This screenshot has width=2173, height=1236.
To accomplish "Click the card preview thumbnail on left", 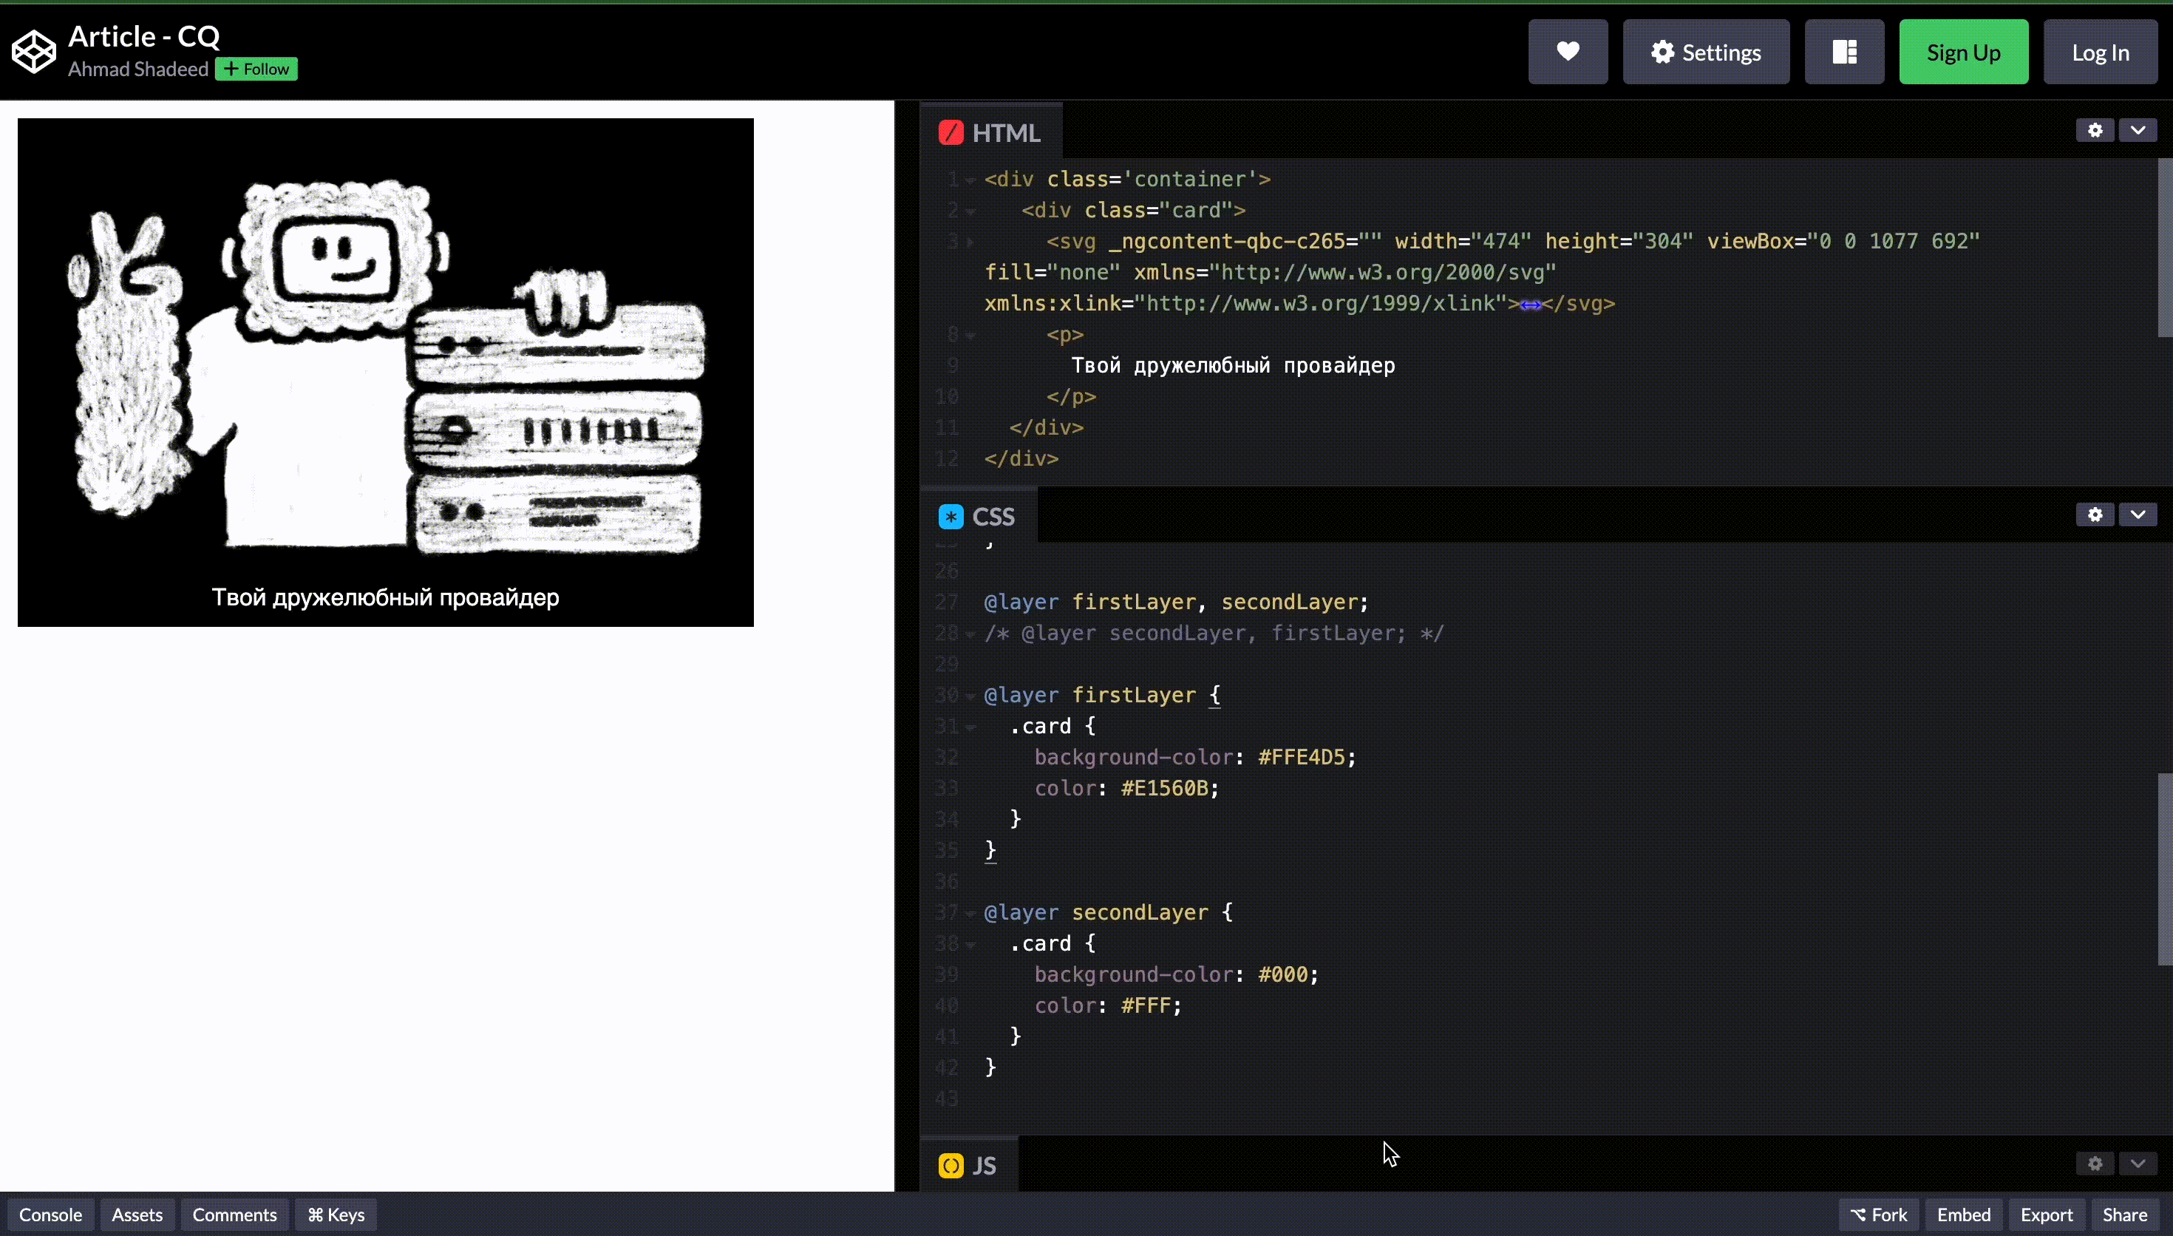I will 385,370.
